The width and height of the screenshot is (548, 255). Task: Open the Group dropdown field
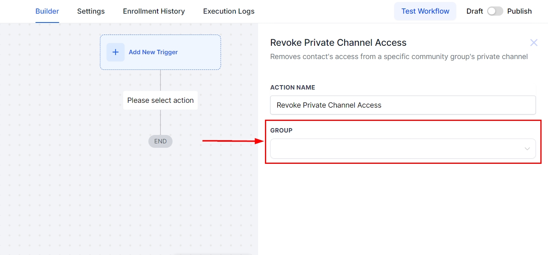397,149
